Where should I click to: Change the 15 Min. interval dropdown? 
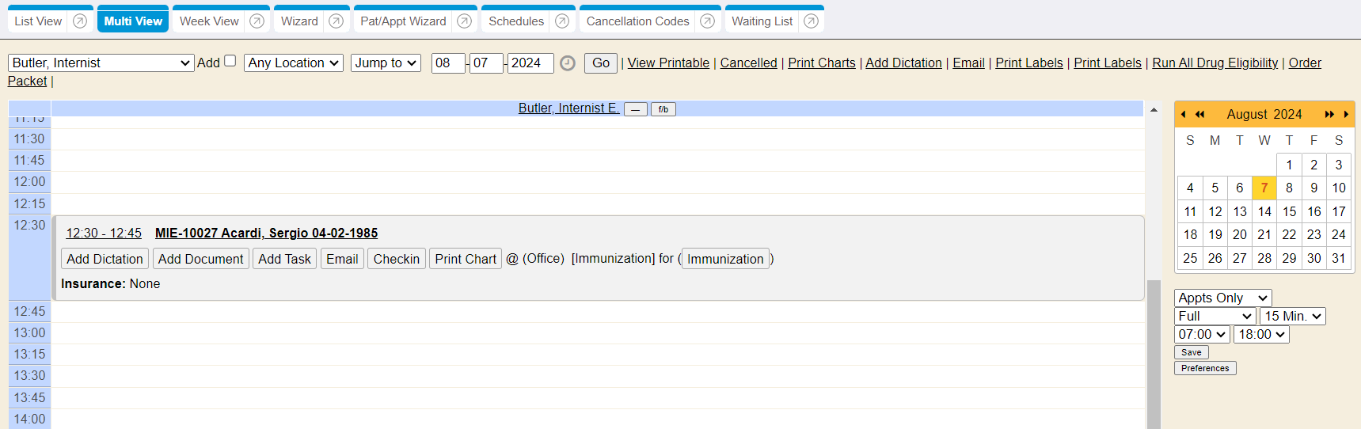[x=1292, y=316]
